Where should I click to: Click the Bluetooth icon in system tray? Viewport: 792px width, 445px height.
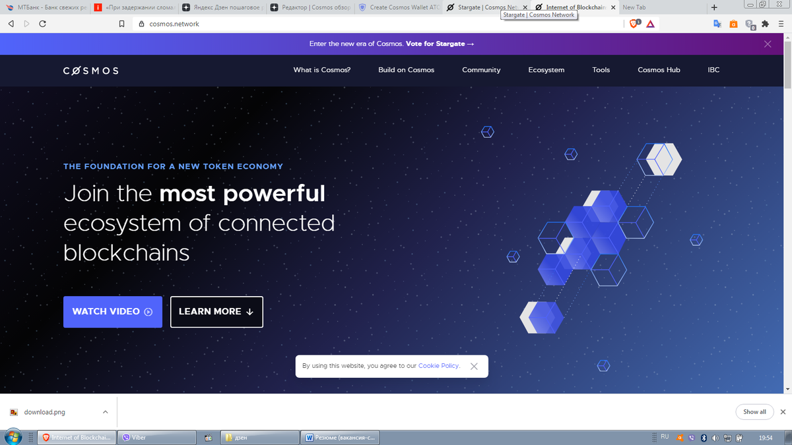tap(703, 437)
